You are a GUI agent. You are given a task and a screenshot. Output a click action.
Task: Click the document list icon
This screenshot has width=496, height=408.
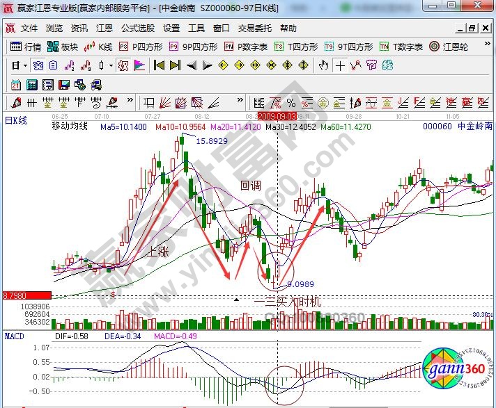(54, 65)
